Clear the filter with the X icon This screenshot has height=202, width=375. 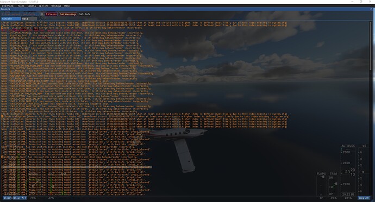42,14
